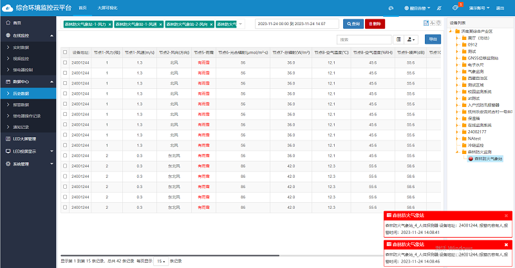Open the export type dropdown beside column icon

(x=411, y=39)
